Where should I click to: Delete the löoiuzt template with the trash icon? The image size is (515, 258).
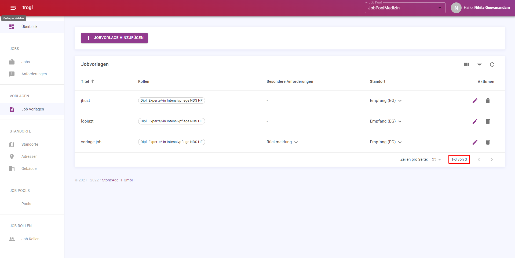point(488,121)
